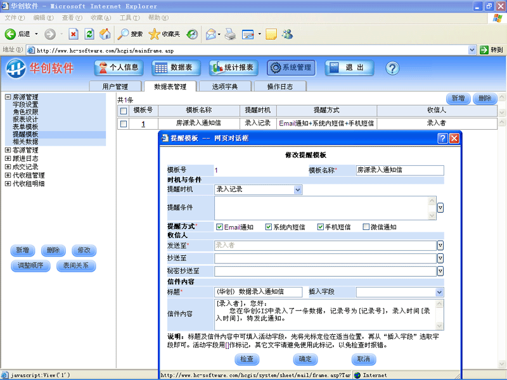Expand the 代收租管理 tree node

click(8, 175)
